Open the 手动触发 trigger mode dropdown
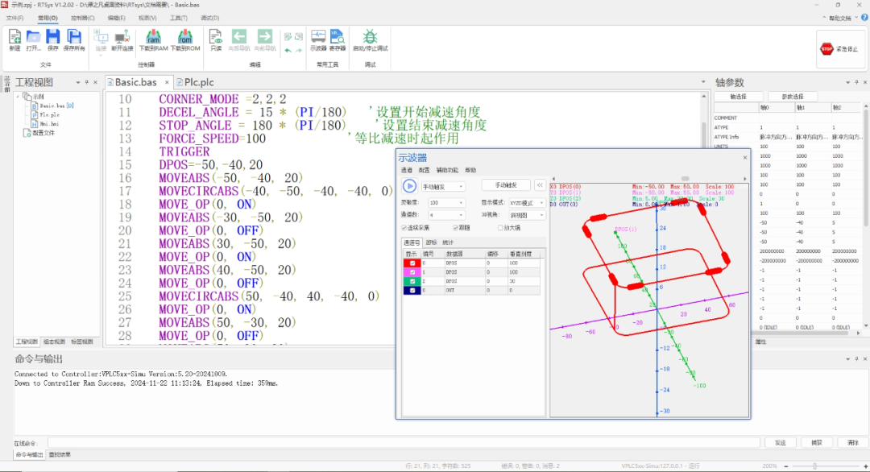Image resolution: width=870 pixels, height=472 pixels. pos(443,186)
